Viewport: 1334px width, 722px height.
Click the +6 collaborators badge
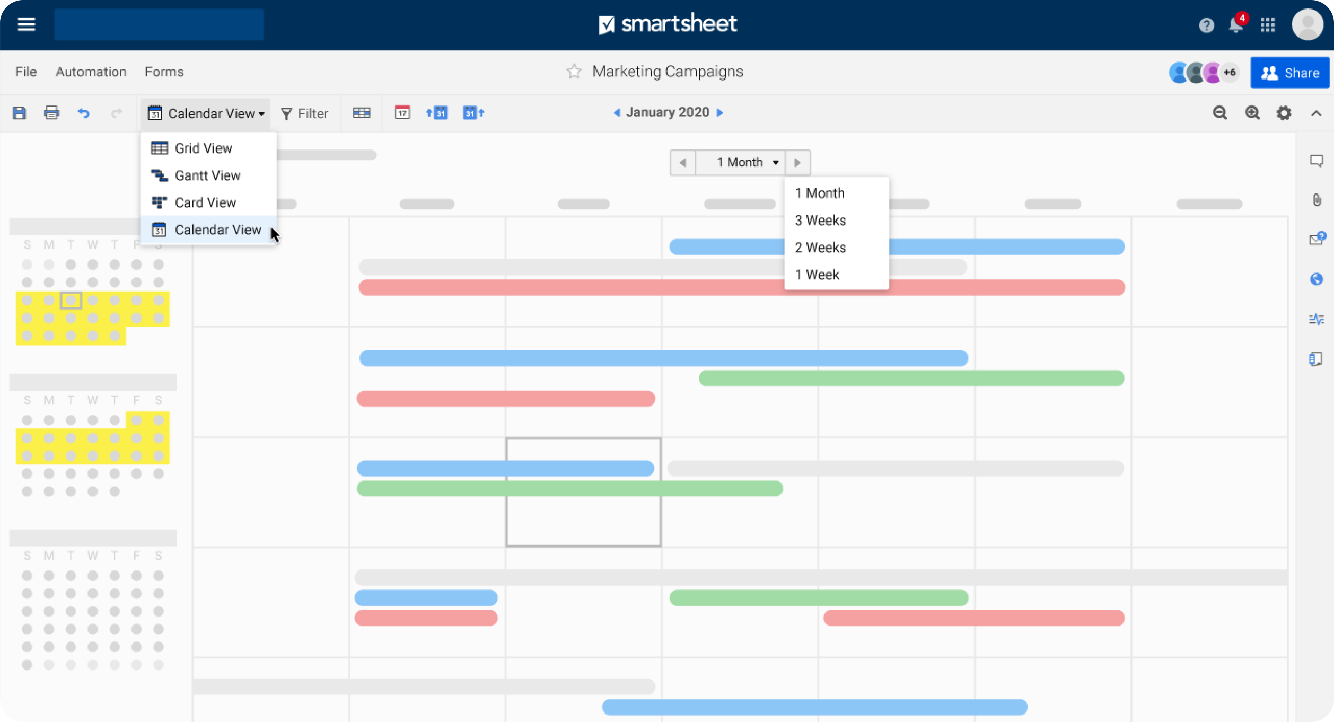click(x=1230, y=73)
